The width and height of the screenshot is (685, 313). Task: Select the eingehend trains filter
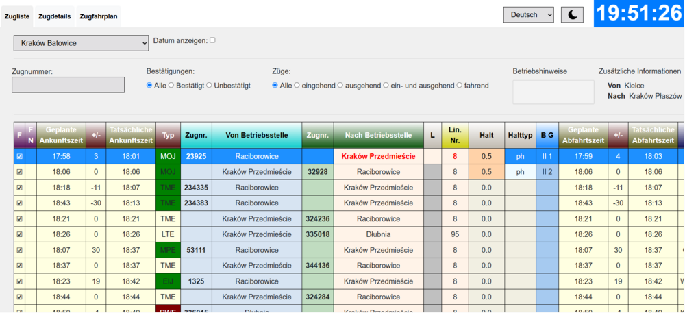pyautogui.click(x=297, y=86)
